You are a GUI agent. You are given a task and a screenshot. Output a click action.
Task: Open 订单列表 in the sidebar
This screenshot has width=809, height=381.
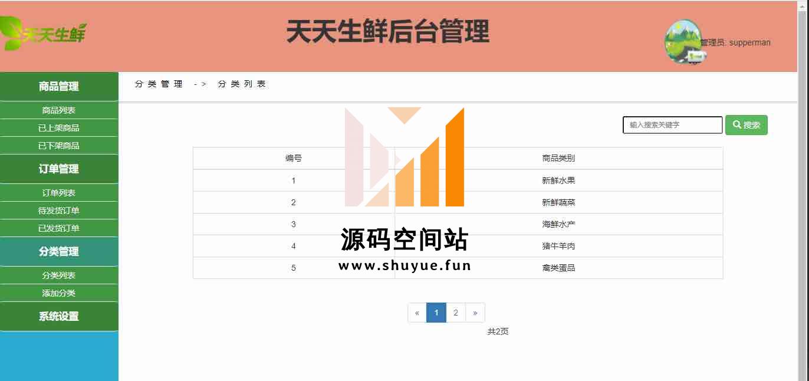click(59, 193)
